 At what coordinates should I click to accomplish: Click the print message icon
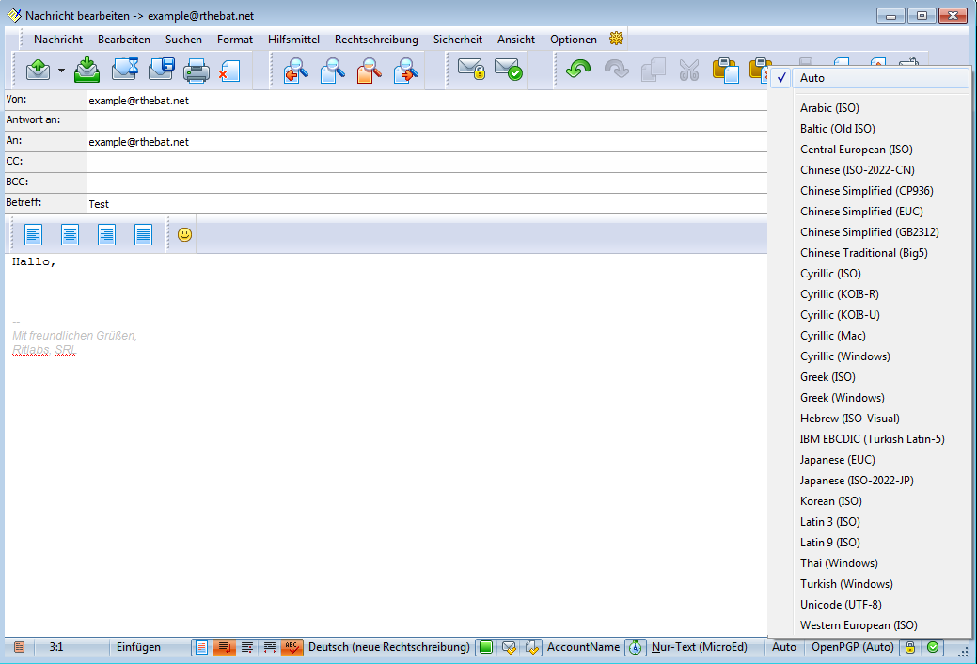(196, 71)
